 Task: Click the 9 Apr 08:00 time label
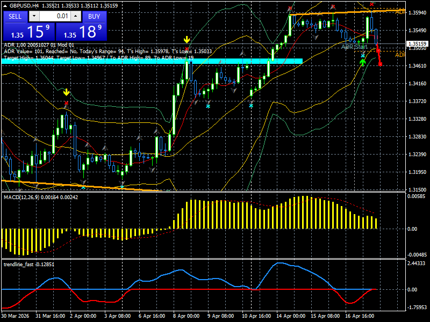click(x=220, y=316)
